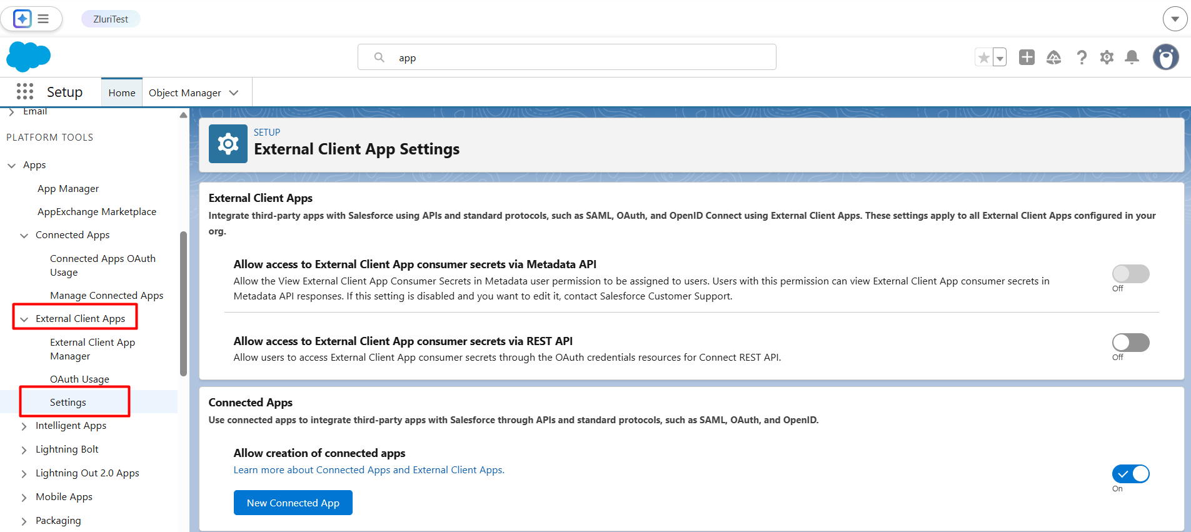Click the Salesforce cloud logo
Image resolution: width=1191 pixels, height=532 pixels.
pyautogui.click(x=28, y=57)
